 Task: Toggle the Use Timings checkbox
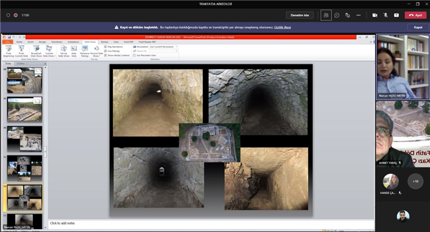point(105,51)
